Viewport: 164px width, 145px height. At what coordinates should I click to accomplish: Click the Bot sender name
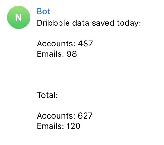tap(43, 11)
